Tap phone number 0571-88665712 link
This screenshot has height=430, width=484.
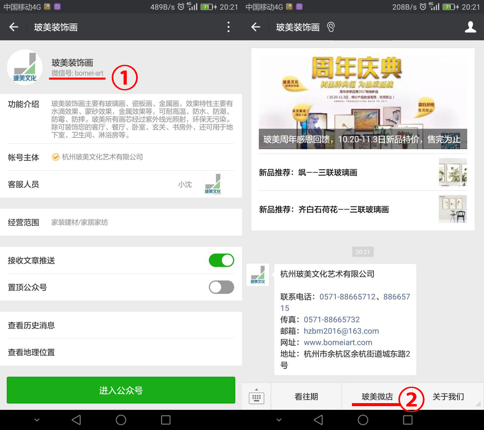[347, 297]
